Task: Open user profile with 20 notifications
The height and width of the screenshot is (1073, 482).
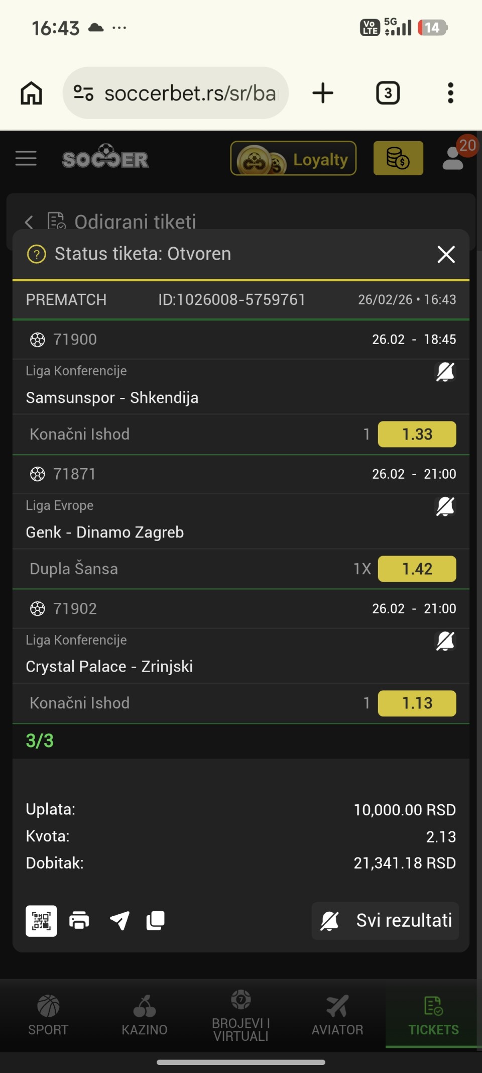Action: (454, 158)
